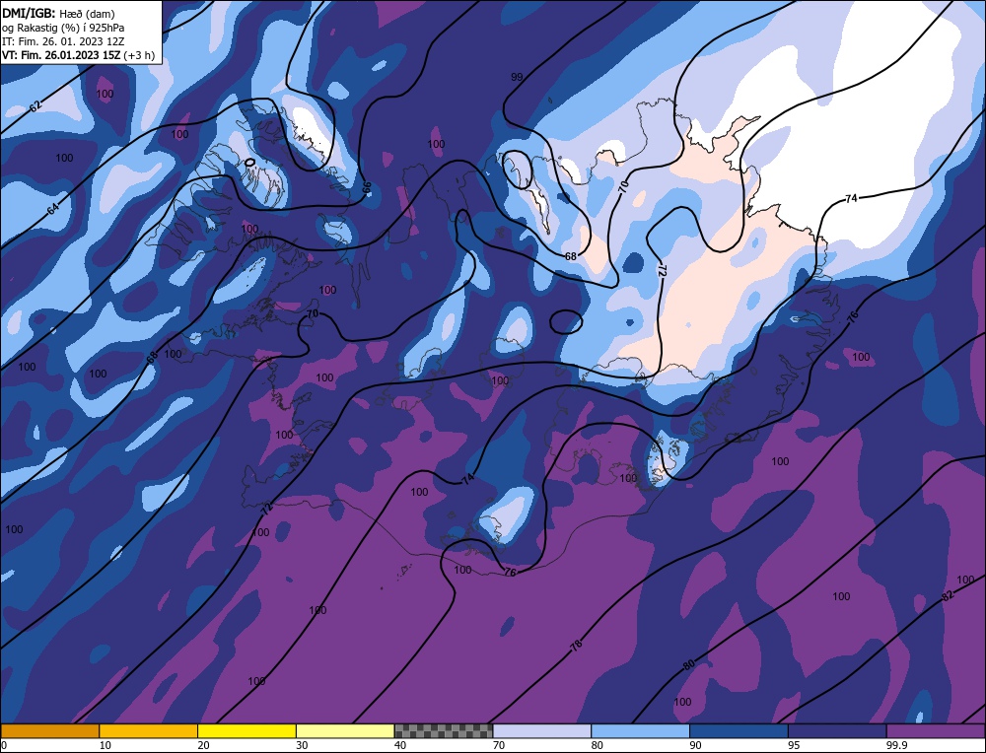Click the '10' legend tick label
This screenshot has width=986, height=753.
(105, 745)
